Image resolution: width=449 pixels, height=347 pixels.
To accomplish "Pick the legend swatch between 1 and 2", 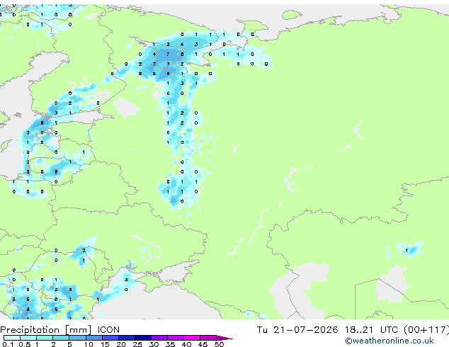I will tap(45, 338).
